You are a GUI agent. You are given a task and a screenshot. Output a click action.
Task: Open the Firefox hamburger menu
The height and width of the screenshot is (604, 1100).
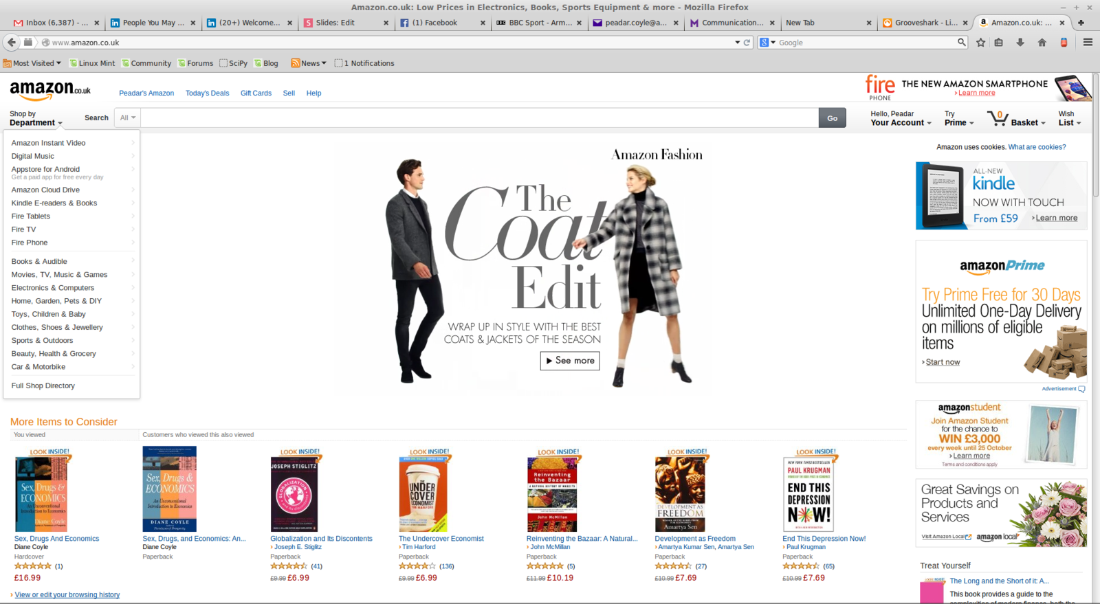coord(1088,43)
